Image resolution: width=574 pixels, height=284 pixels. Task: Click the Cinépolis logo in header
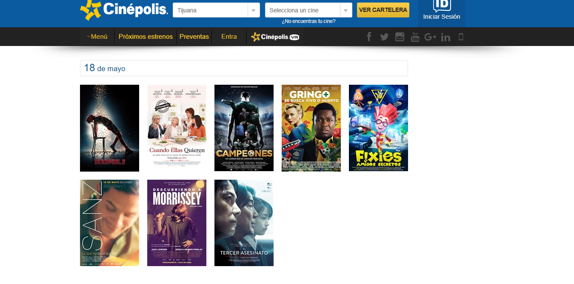click(124, 10)
